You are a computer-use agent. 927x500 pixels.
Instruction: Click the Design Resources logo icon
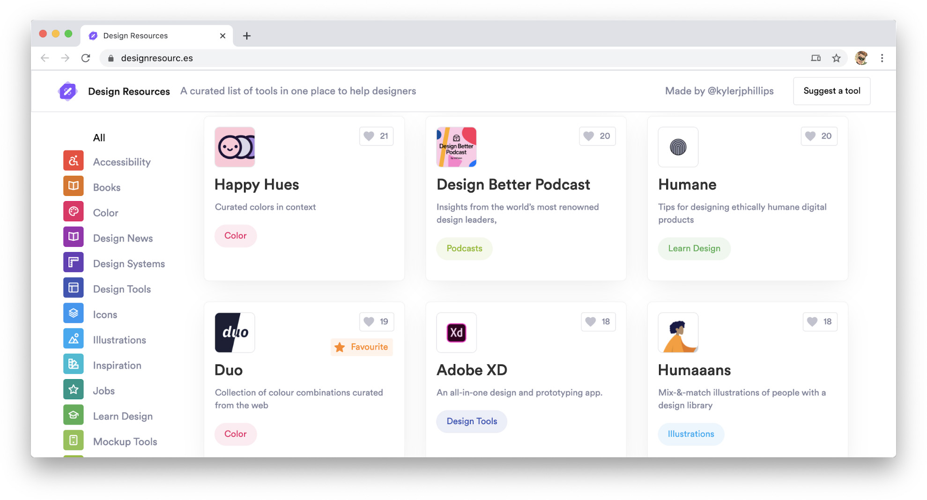coord(68,91)
